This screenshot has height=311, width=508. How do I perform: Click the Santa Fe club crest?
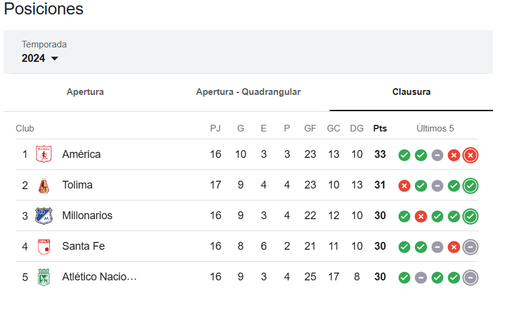pos(44,247)
